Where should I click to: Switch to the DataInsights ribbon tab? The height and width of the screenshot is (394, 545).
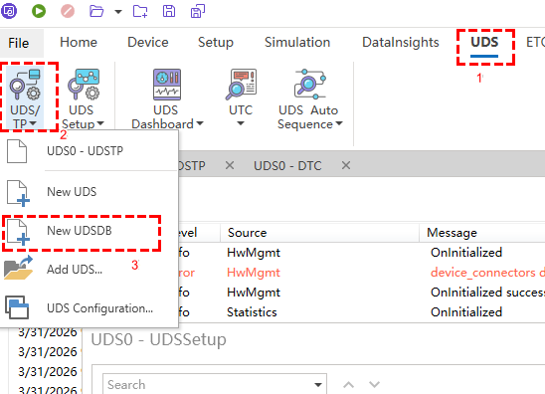(401, 43)
